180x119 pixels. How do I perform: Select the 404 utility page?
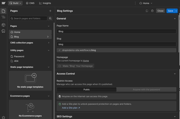pyautogui.click(x=30, y=61)
